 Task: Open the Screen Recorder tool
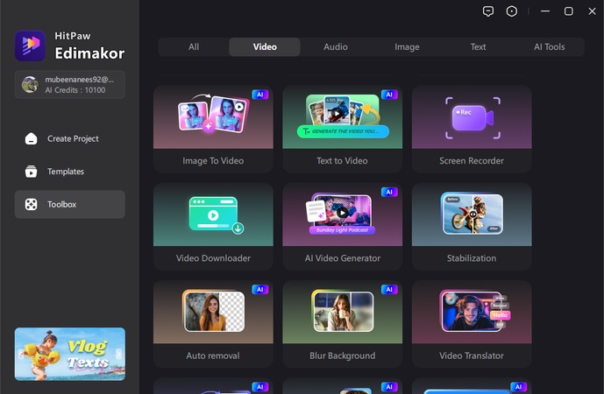[472, 128]
